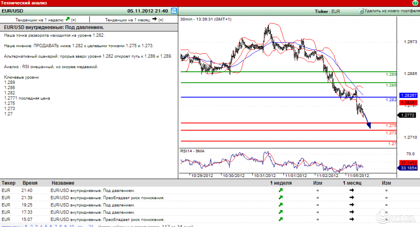Click 'Удалить из моего портфеля' link

pos(392,11)
